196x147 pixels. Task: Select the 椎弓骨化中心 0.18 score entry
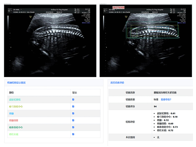point(167,116)
